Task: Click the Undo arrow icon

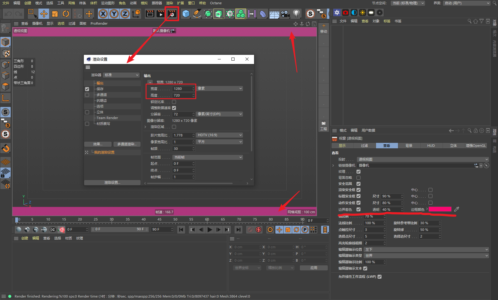Action: pyautogui.click(x=8, y=14)
